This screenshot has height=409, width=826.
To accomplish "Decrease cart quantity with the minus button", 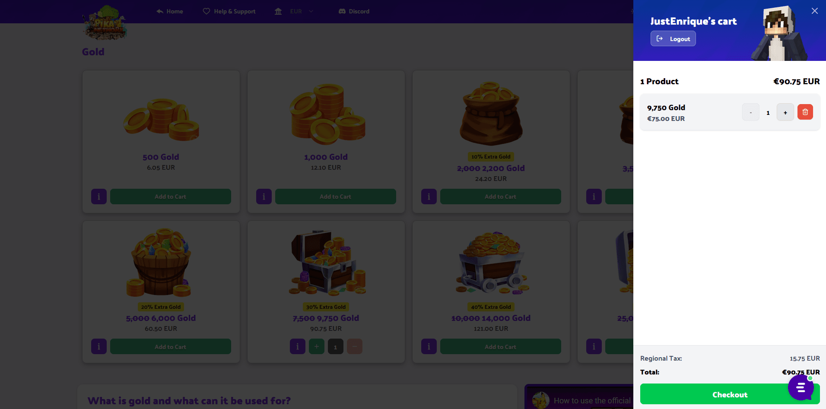I will pyautogui.click(x=750, y=112).
